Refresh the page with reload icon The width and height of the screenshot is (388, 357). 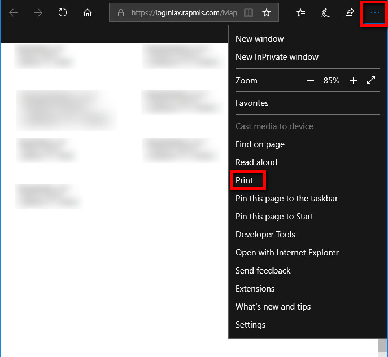pos(63,12)
